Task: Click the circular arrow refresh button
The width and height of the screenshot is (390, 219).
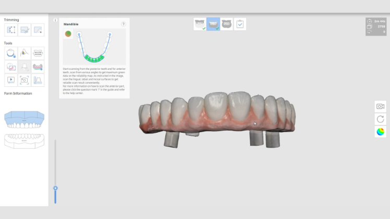Action: click(x=380, y=119)
